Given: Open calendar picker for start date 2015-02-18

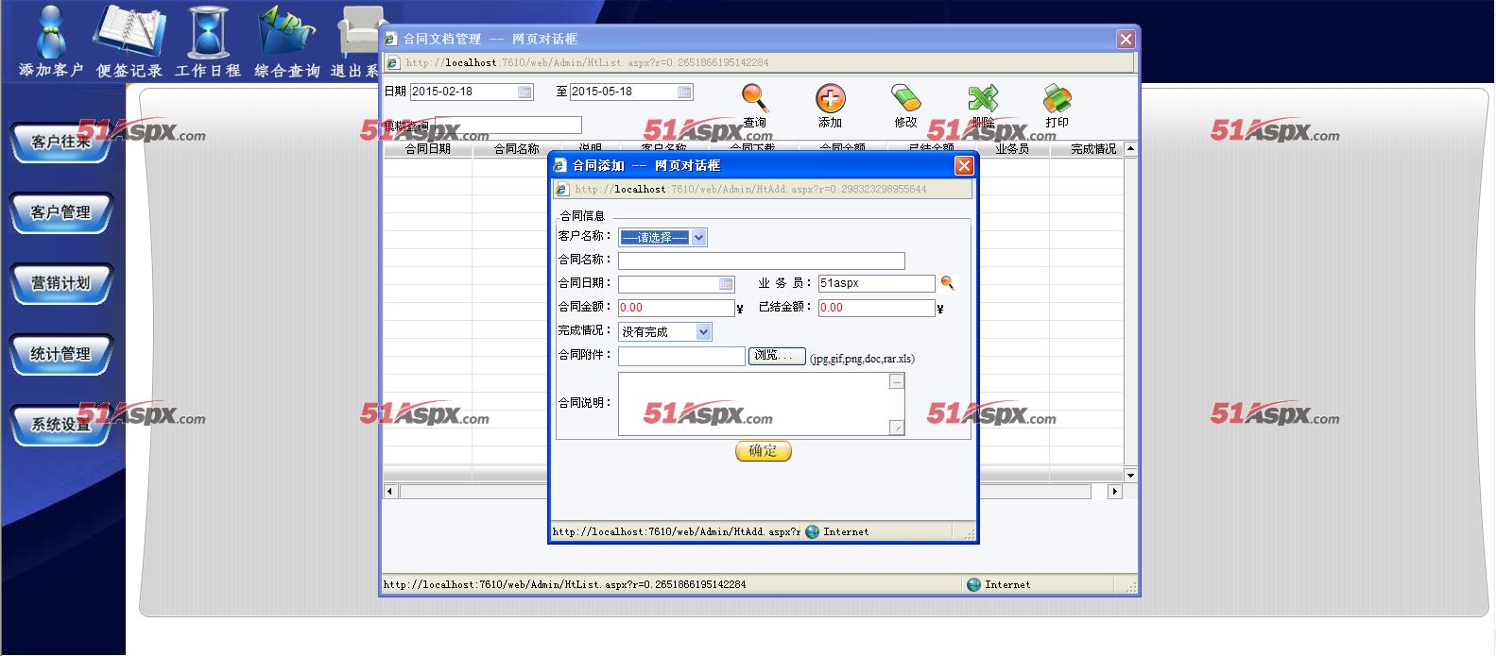Looking at the screenshot, I should coord(524,92).
